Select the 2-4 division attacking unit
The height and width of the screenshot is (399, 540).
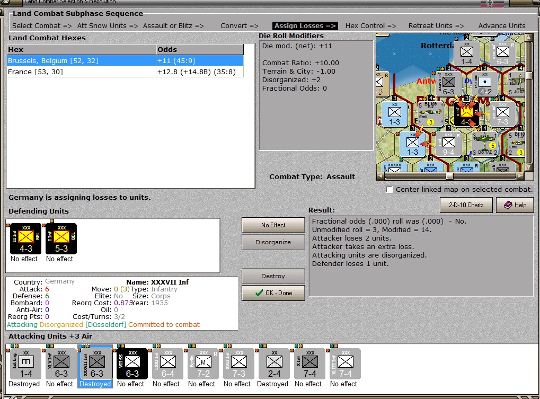[274, 363]
